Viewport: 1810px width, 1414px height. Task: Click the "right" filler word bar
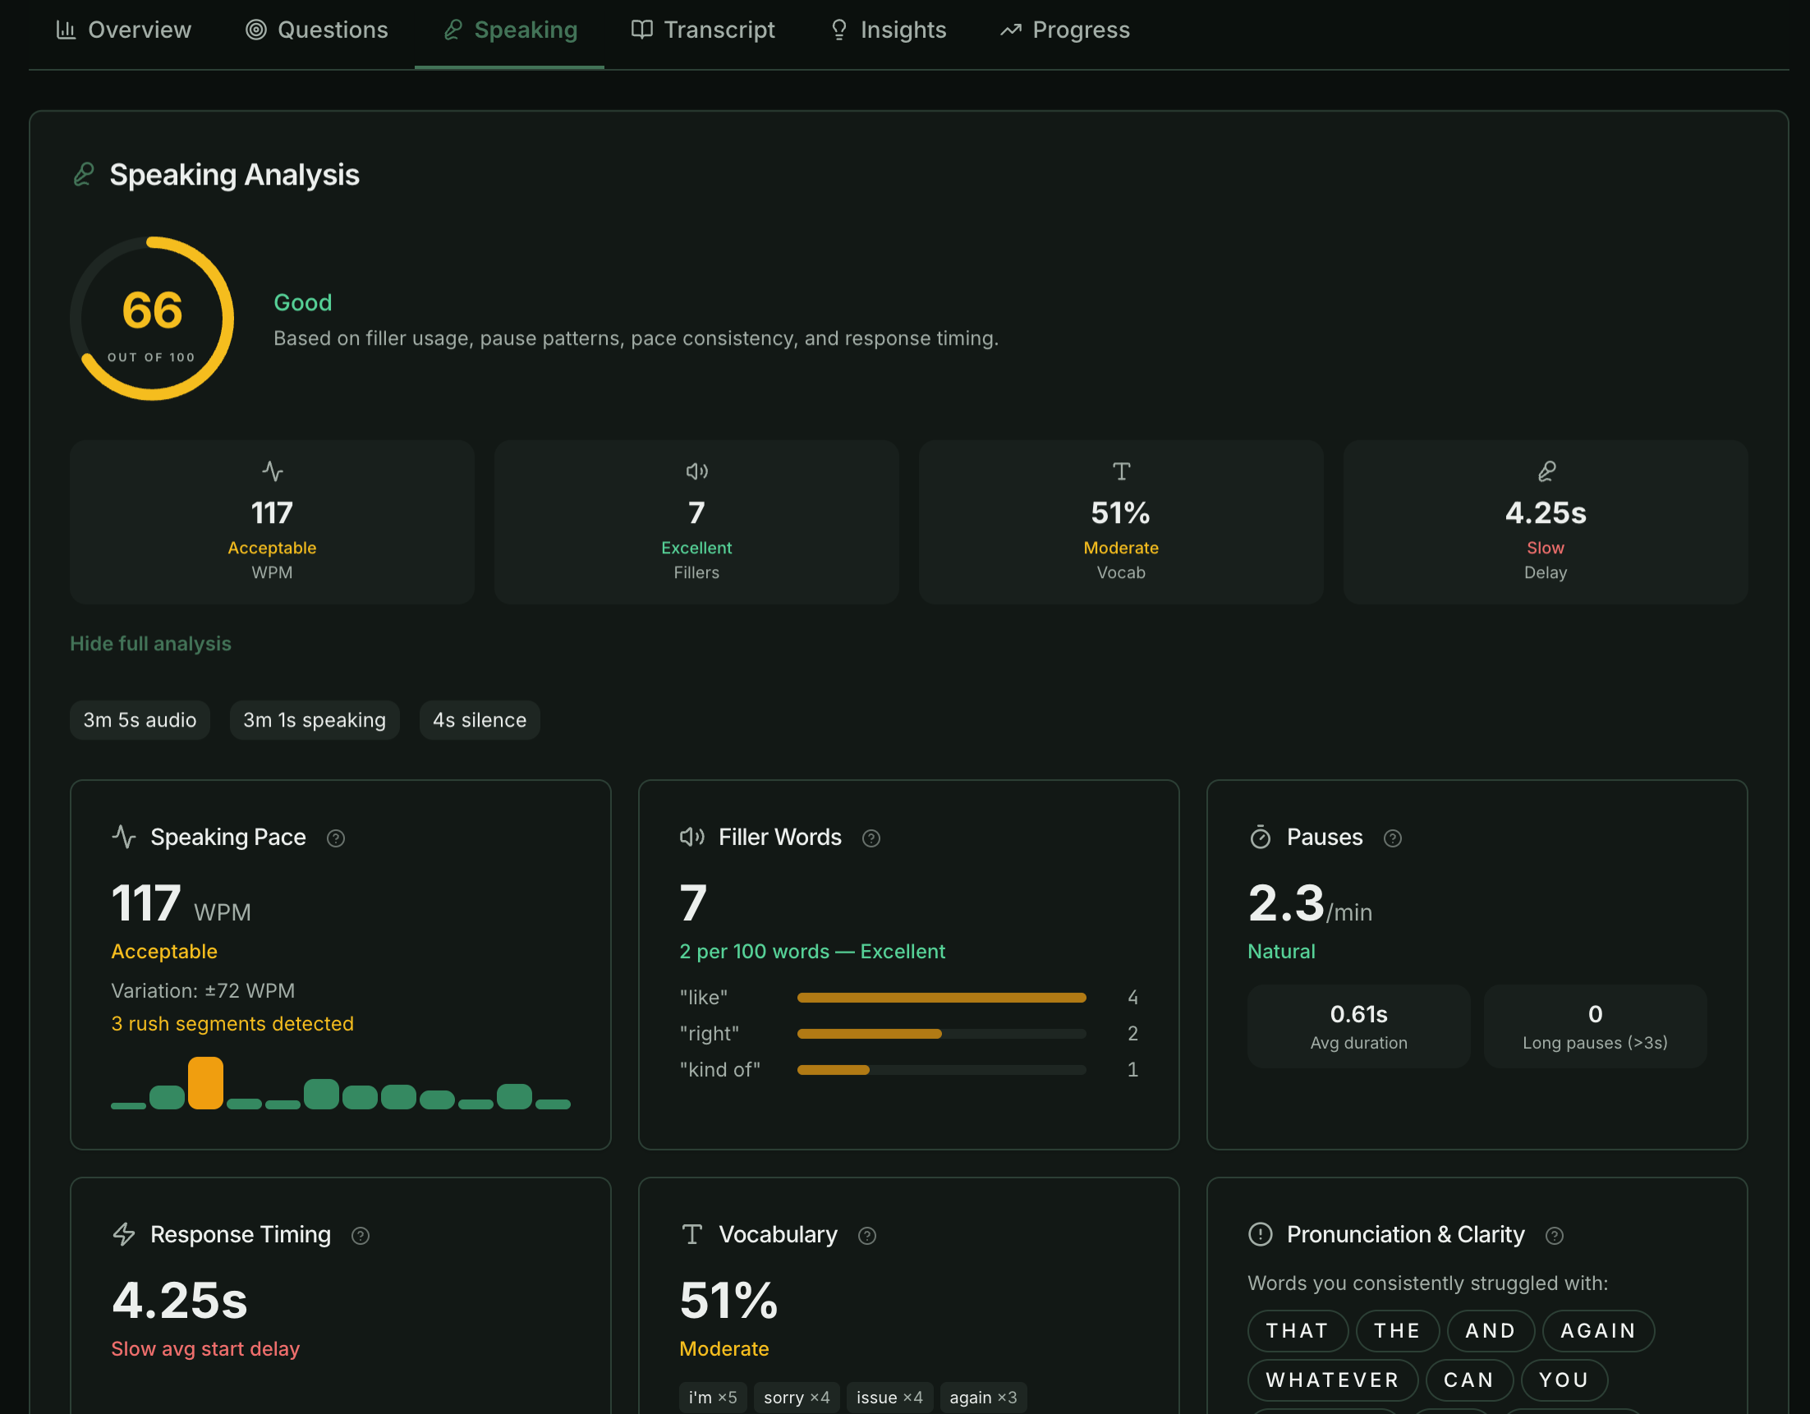click(941, 1034)
